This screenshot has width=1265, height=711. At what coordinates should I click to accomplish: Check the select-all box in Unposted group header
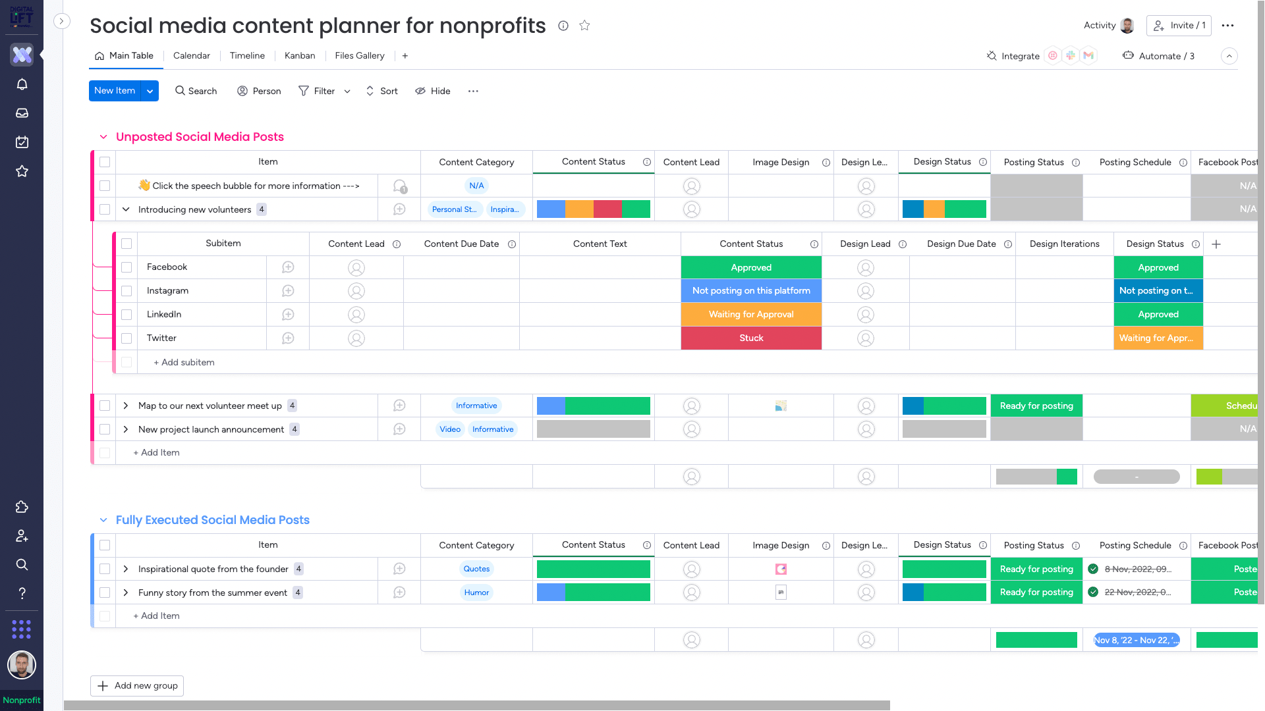point(105,162)
